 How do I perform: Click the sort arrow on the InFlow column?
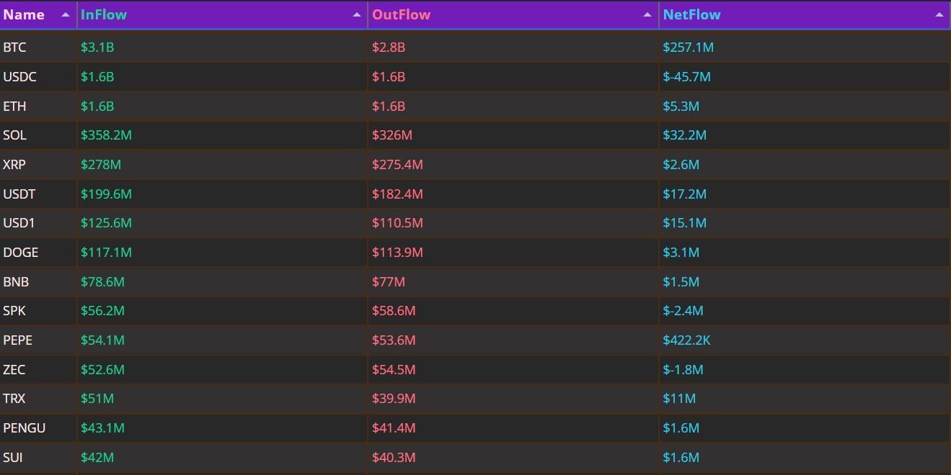tap(356, 13)
